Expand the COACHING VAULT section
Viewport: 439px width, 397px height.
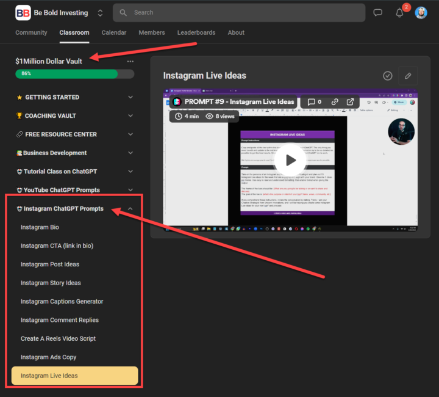[x=130, y=116]
